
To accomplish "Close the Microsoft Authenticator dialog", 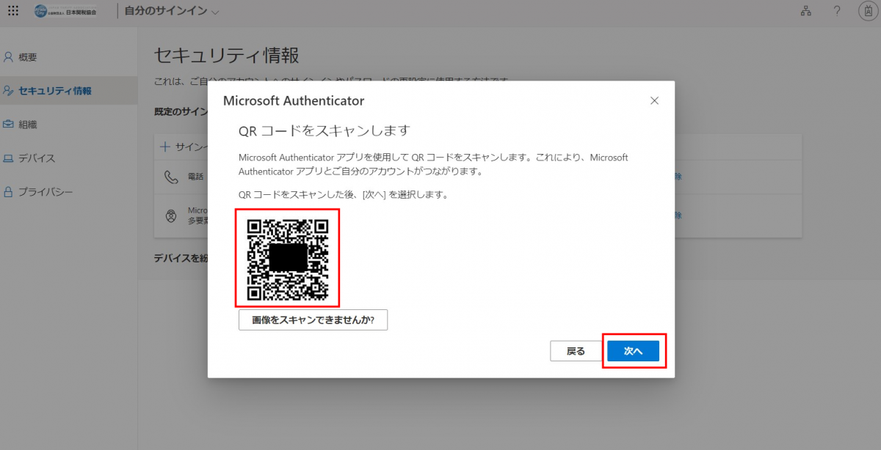I will (654, 100).
